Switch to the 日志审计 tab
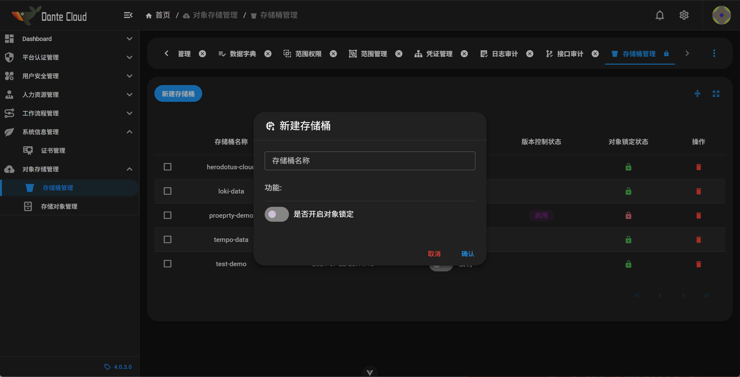This screenshot has width=740, height=377. tap(505, 53)
